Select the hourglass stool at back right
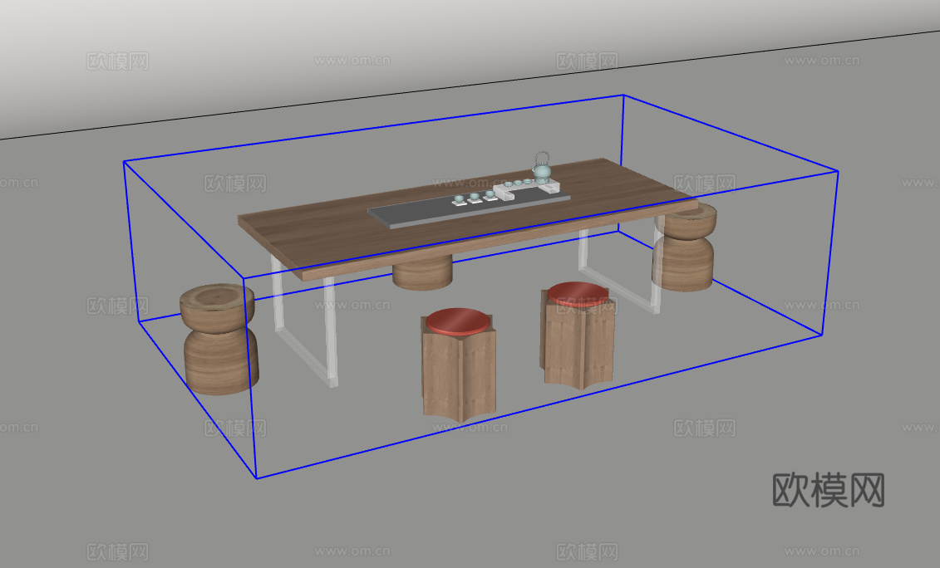Screen dimensions: 940x568 (685, 249)
